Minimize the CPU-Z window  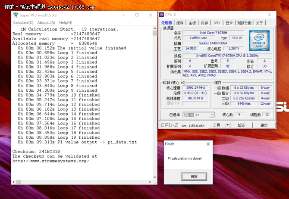[243, 15]
